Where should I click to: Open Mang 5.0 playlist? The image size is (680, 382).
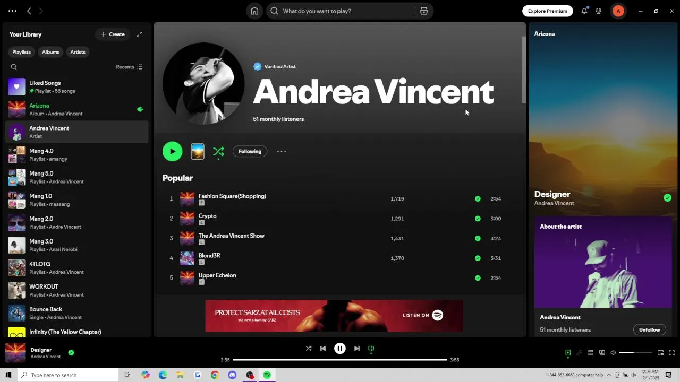pos(77,177)
